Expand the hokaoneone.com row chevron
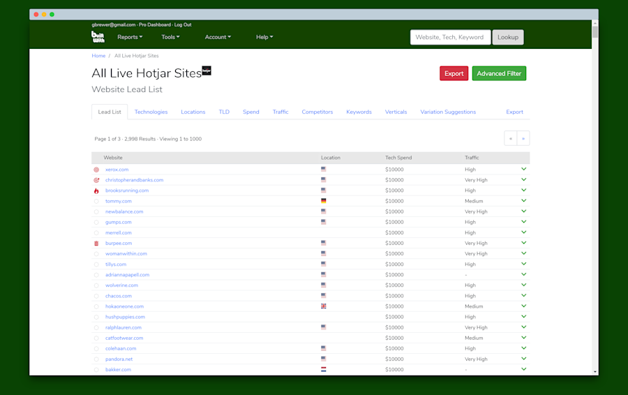The image size is (628, 395). pyautogui.click(x=523, y=306)
